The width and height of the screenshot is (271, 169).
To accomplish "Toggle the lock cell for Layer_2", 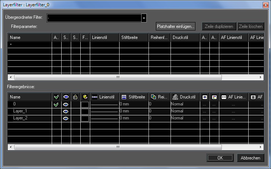I will pyautogui.click(x=76, y=119).
